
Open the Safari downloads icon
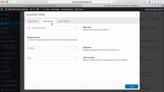(149, 2)
